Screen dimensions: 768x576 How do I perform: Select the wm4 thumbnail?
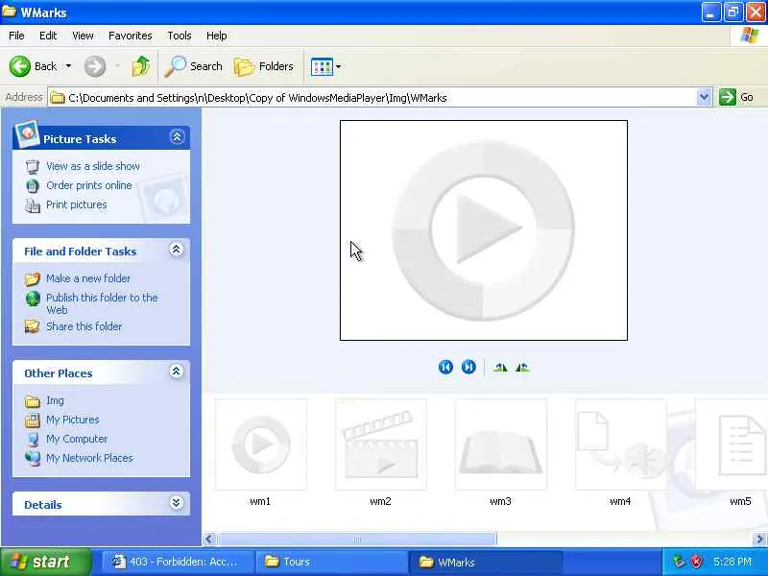click(621, 444)
